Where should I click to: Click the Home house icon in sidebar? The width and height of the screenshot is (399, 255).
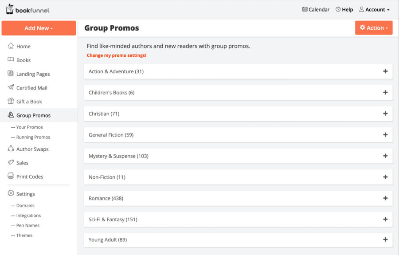tap(11, 46)
